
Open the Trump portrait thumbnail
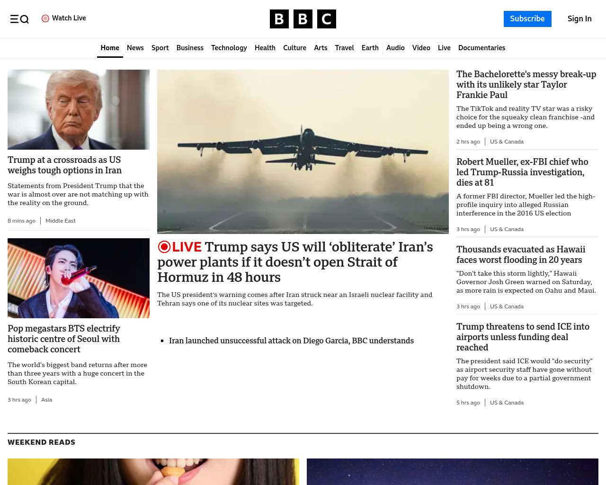click(x=79, y=109)
